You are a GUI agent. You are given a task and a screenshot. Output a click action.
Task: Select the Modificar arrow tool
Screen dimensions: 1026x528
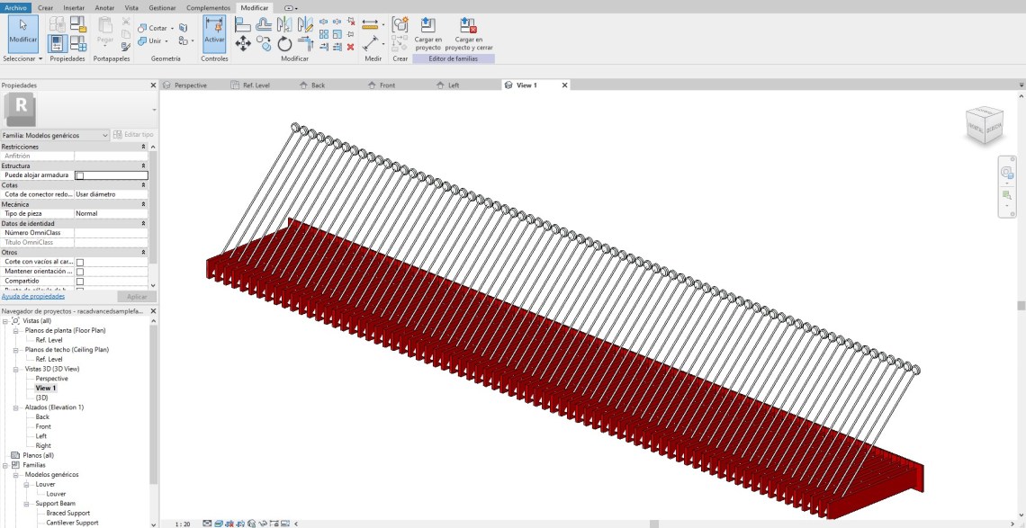(22, 31)
